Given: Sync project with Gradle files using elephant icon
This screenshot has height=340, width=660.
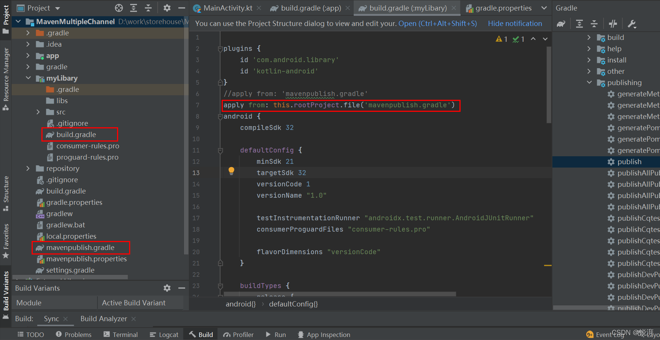Looking at the screenshot, I should pos(561,23).
